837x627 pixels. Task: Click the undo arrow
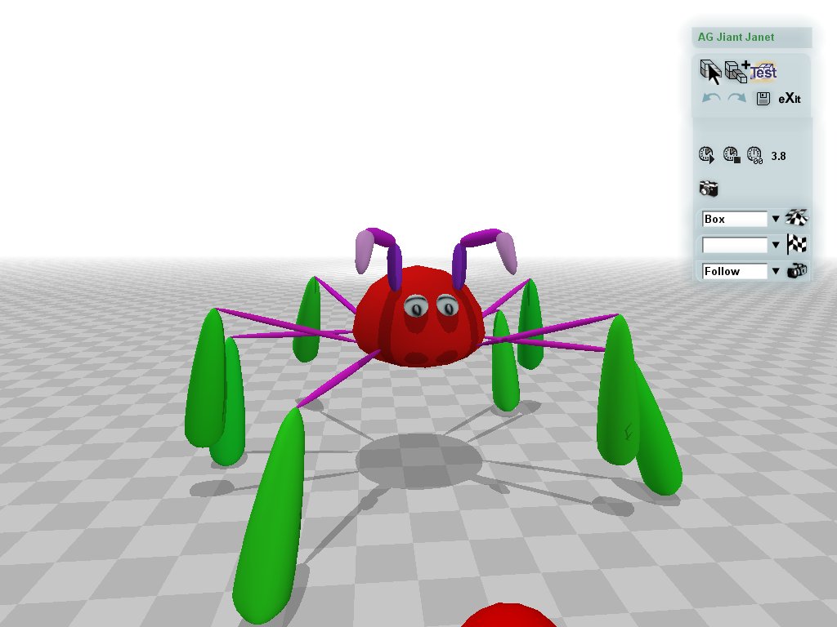coord(711,99)
